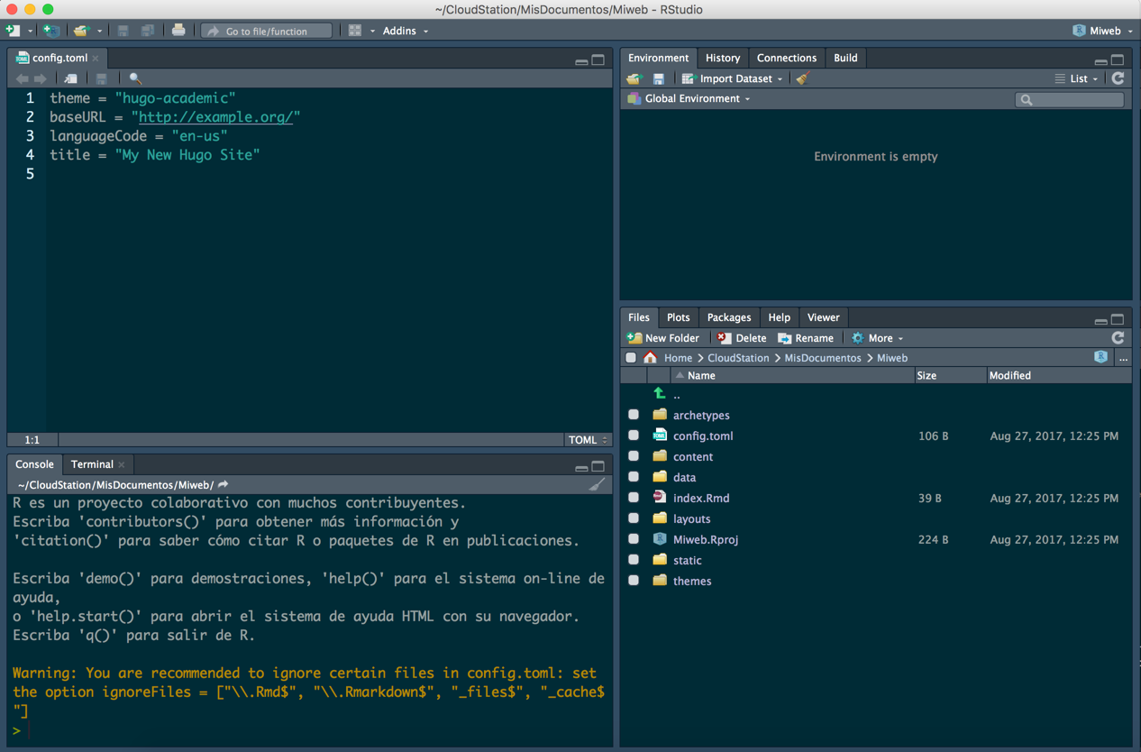Image resolution: width=1141 pixels, height=752 pixels.
Task: Go forward to next source location
Action: tap(41, 78)
